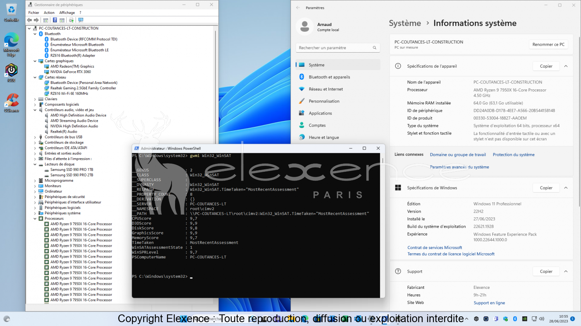Click the Comptes person icon in Settings
This screenshot has height=326, width=581.
click(x=302, y=125)
